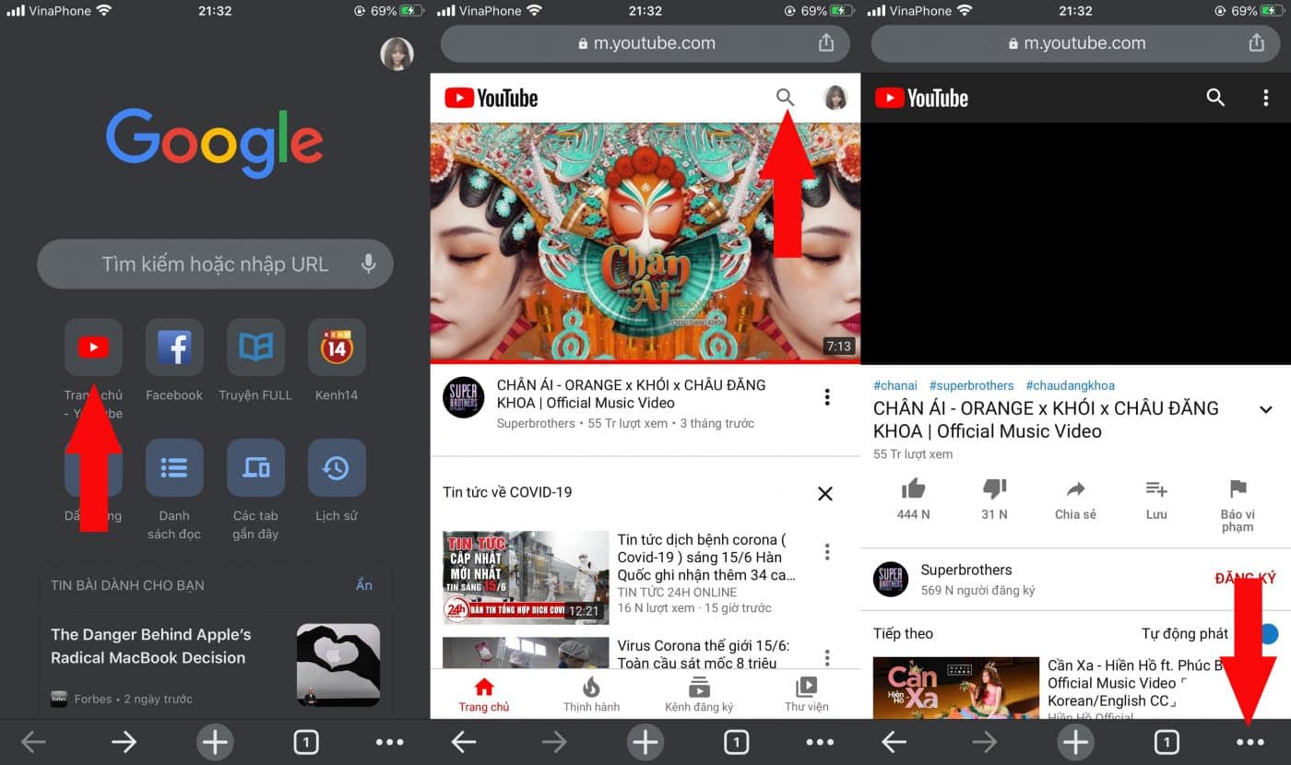Open the Facebook shortcut tile
The width and height of the screenshot is (1291, 765).
click(x=174, y=348)
